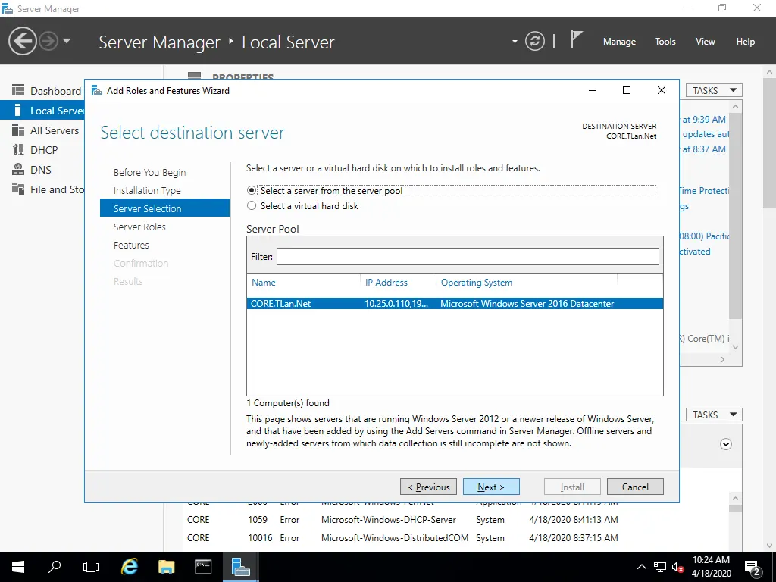
Task: Click the File and Storage Services sidebar icon
Action: [18, 189]
